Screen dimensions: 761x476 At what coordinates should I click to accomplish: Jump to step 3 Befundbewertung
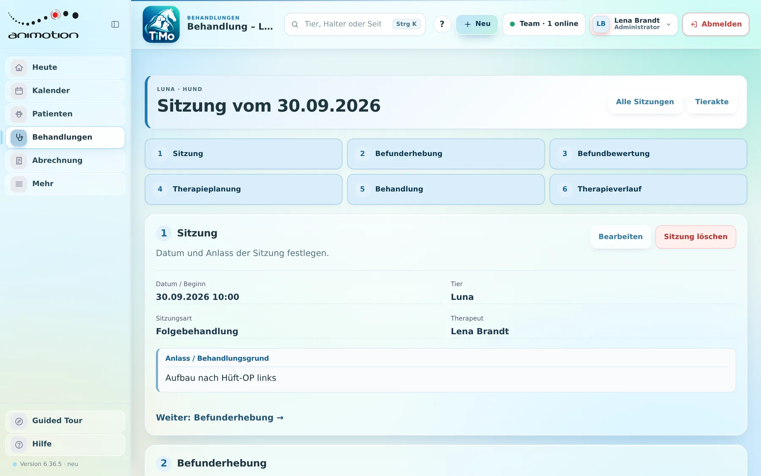(648, 154)
